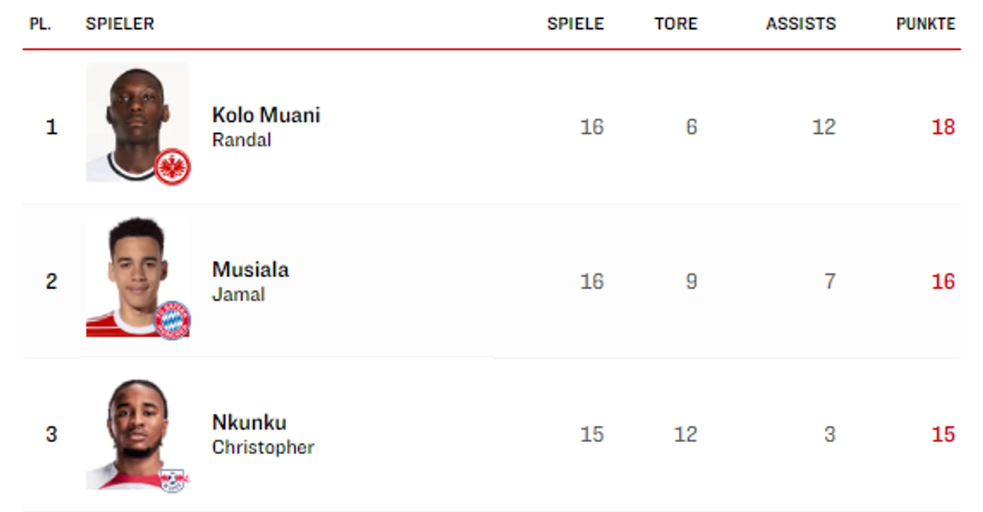This screenshot has width=983, height=512.
Task: Sort table by TORE column
Action: tap(676, 24)
